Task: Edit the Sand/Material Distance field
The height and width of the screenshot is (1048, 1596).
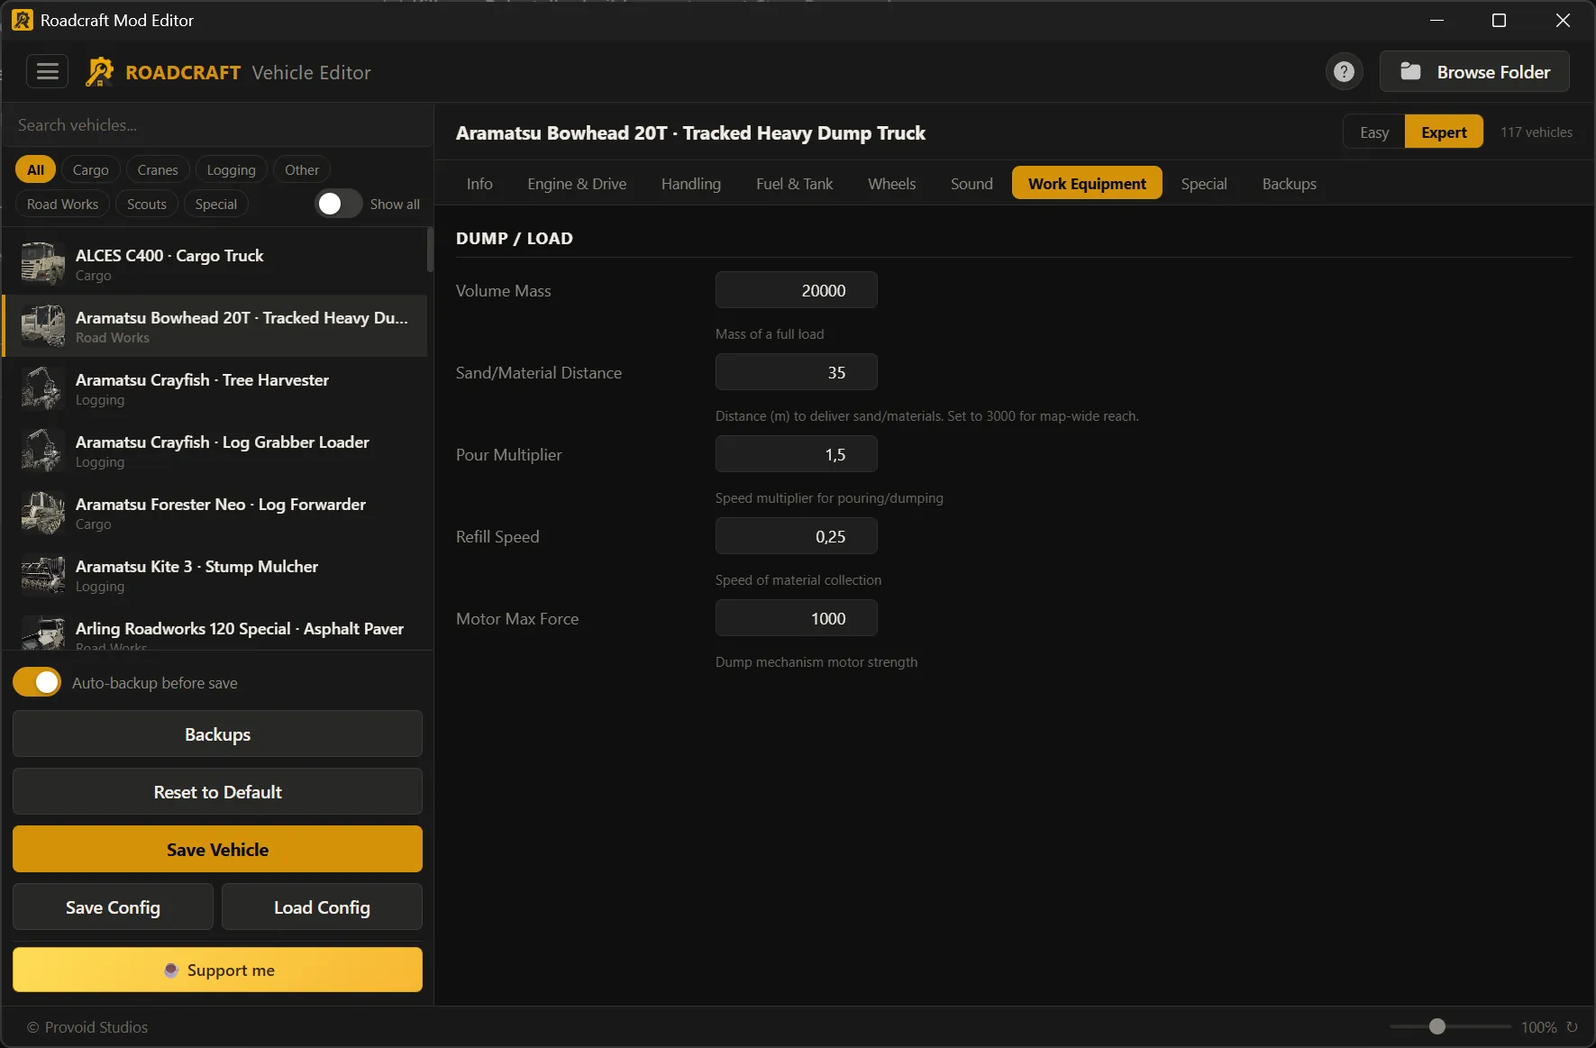Action: click(x=796, y=372)
